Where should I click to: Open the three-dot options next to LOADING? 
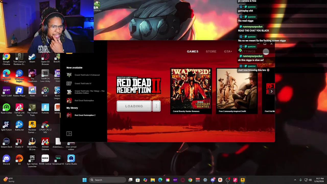coord(156,106)
